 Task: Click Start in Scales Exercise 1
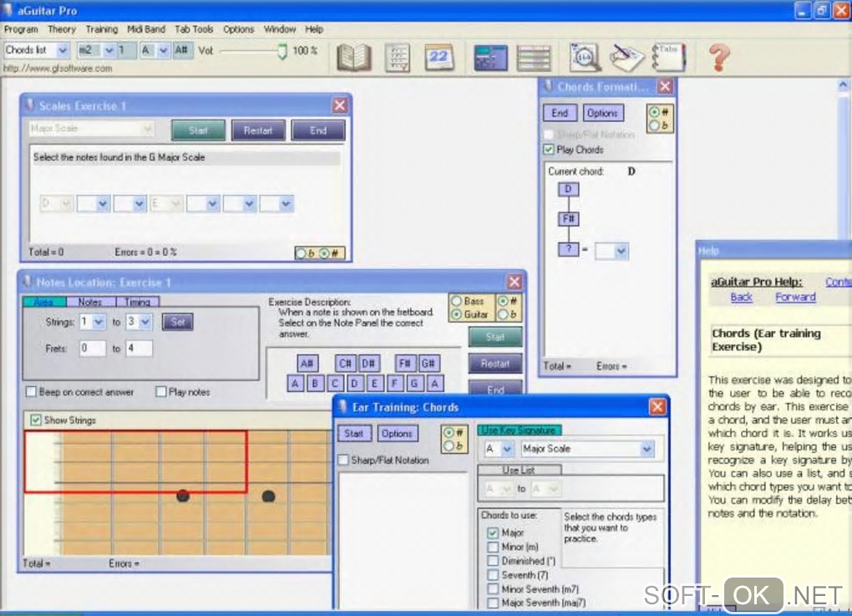pos(198,130)
